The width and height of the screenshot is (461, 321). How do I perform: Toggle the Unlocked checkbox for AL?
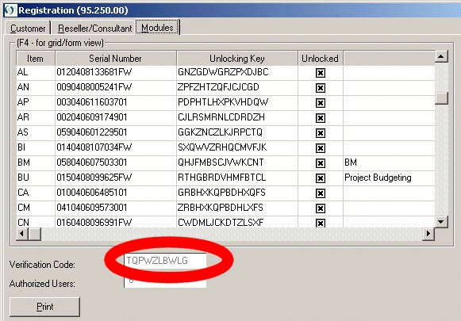coord(321,73)
